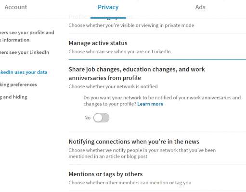Screen dimensions: 246x192
Task: Toggle the work anniversaries notification switch
Action: point(101,118)
